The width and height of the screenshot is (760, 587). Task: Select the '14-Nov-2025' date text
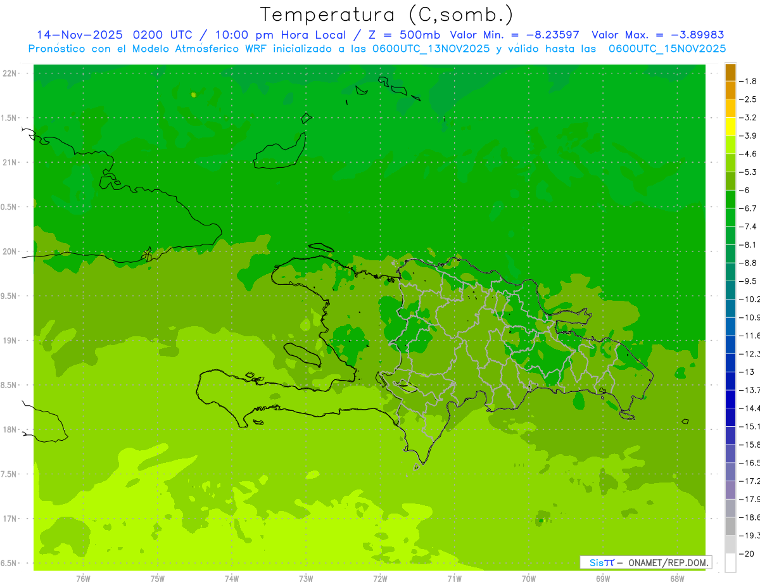80,35
